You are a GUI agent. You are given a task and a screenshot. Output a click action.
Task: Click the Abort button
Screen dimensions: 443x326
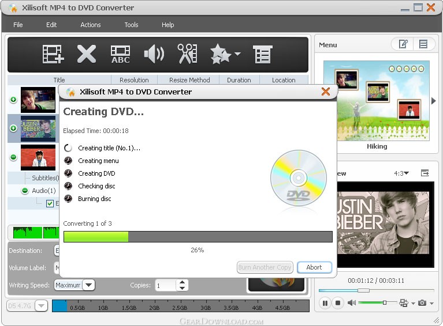click(x=314, y=267)
